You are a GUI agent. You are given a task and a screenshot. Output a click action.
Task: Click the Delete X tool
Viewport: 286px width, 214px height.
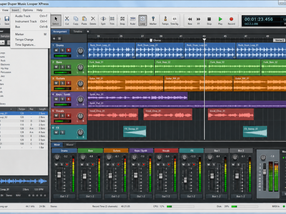tap(93, 21)
